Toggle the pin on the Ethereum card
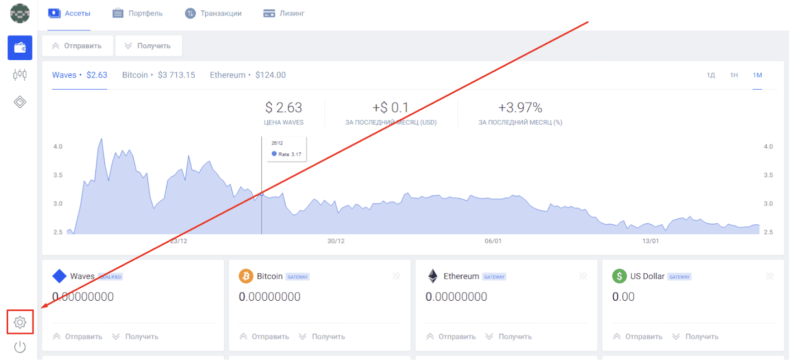 (583, 276)
